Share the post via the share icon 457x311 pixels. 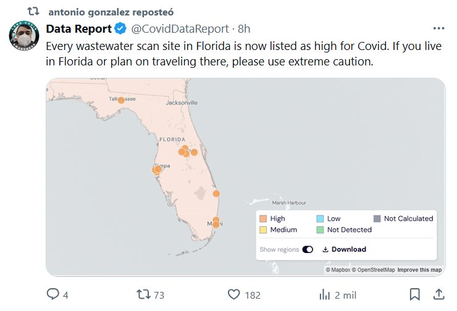(x=438, y=294)
